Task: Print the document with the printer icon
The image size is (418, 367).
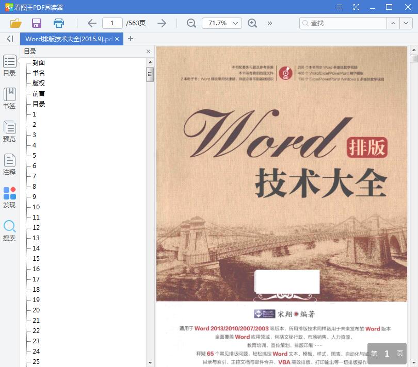Action: [59, 23]
